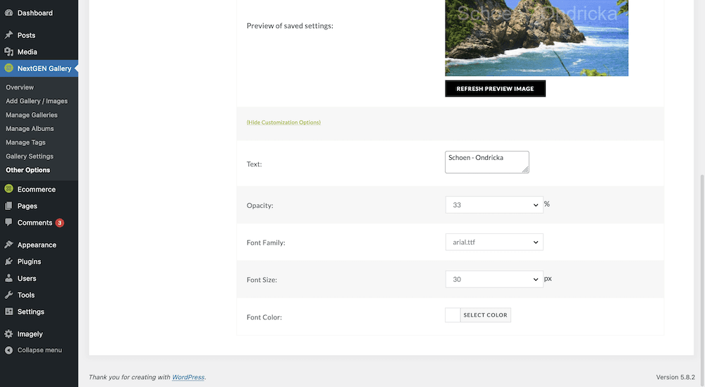The width and height of the screenshot is (705, 387).
Task: Open Manage Tags submenu item
Action: (x=25, y=142)
